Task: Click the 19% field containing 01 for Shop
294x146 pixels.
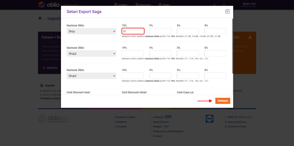Action: tap(133, 31)
